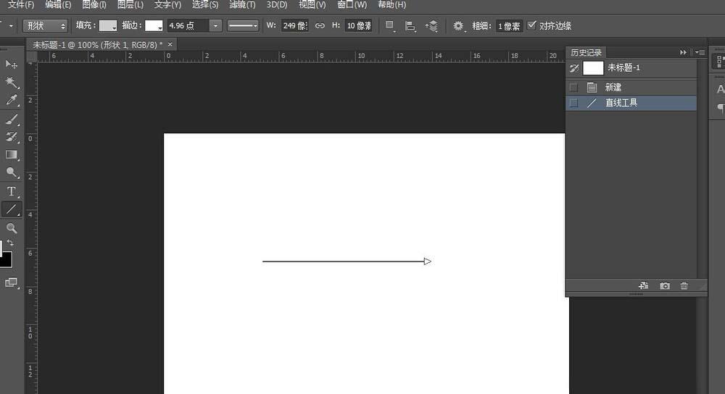Open the 图层(L) menu
The width and height of the screenshot is (725, 394).
130,4
